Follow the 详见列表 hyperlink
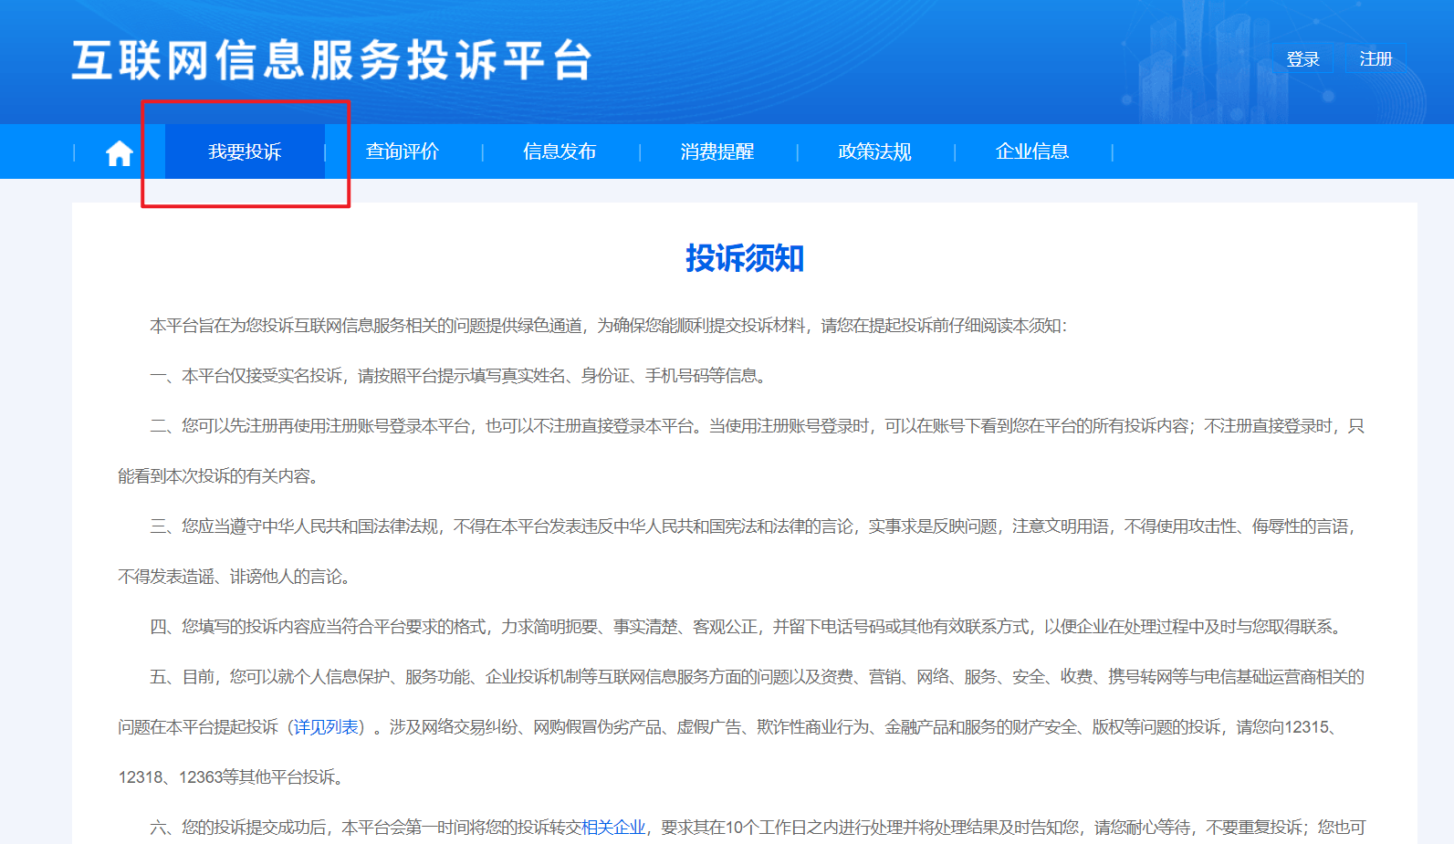1454x844 pixels. [326, 727]
